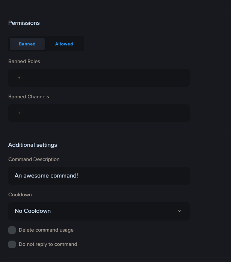The width and height of the screenshot is (231, 262).
Task: Add a channel with Banned Channels plus icon
Action: pos(19,113)
